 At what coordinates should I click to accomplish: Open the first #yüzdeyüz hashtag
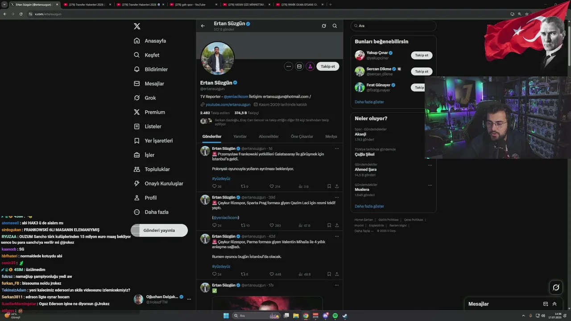[x=221, y=178]
